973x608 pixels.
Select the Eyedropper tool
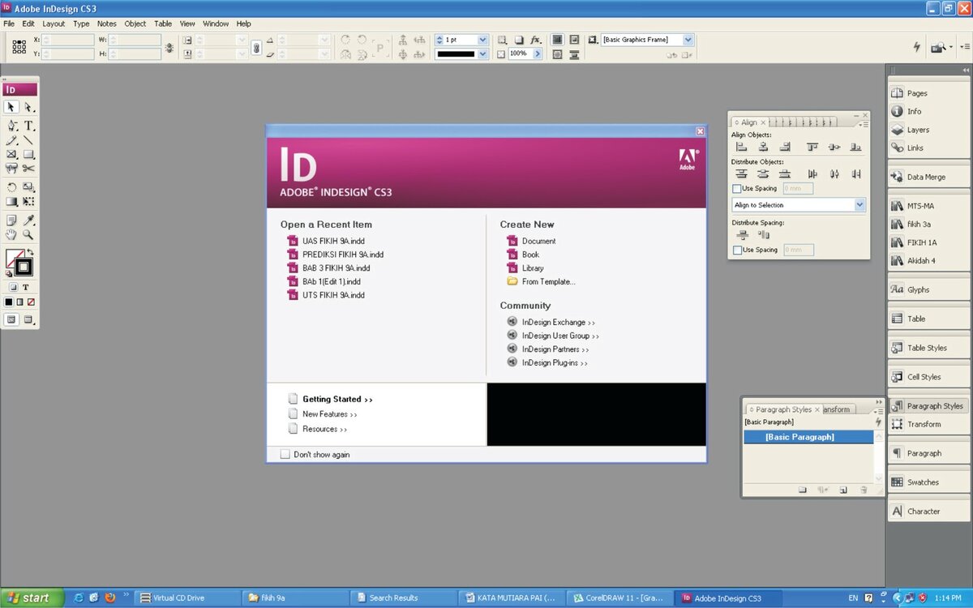(28, 221)
